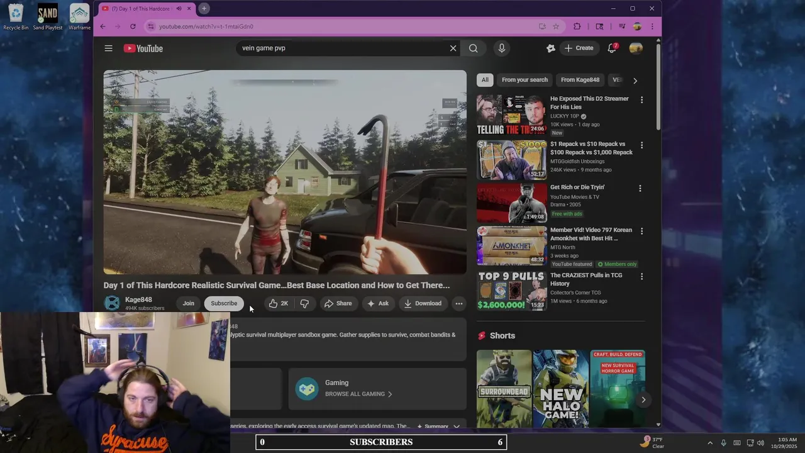This screenshot has width=805, height=453.
Task: Open options for 'He Exposed This D2 Streamer'
Action: [641, 99]
